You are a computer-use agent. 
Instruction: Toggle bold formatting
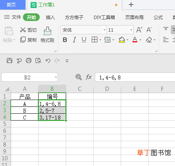[65, 40]
